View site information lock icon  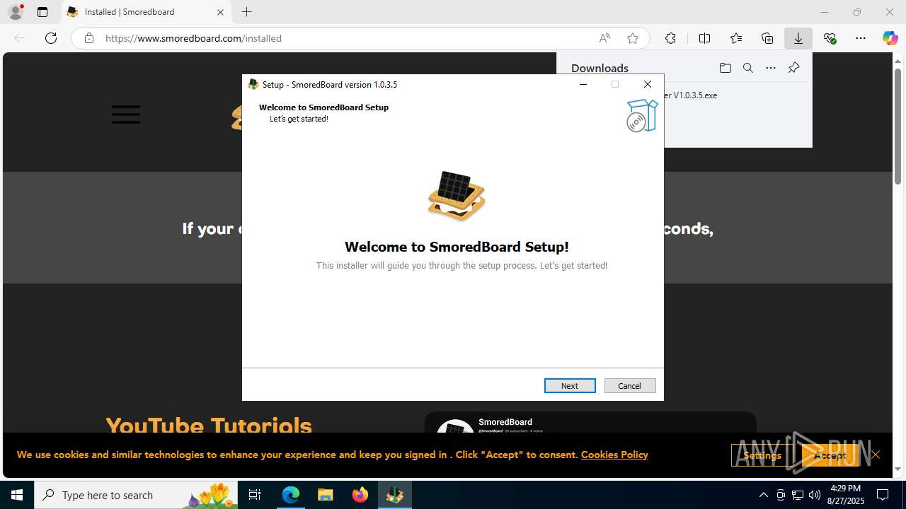[89, 38]
